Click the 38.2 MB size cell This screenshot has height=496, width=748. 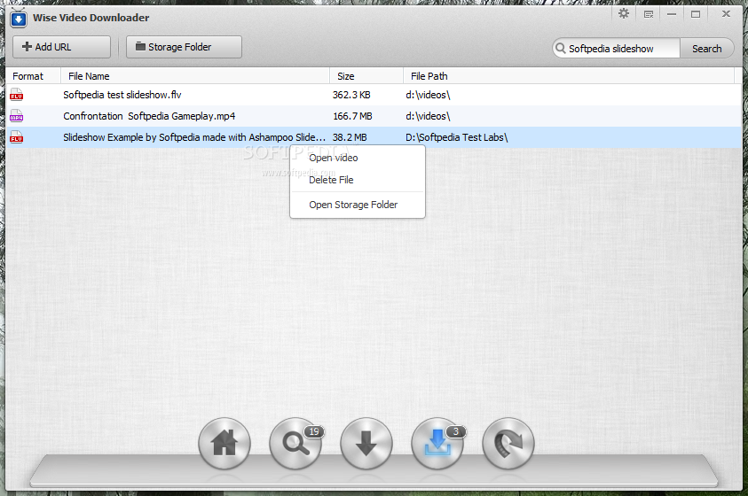[x=350, y=137]
